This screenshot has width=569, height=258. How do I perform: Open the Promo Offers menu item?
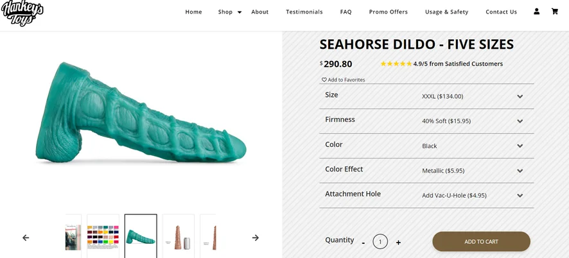pos(388,12)
